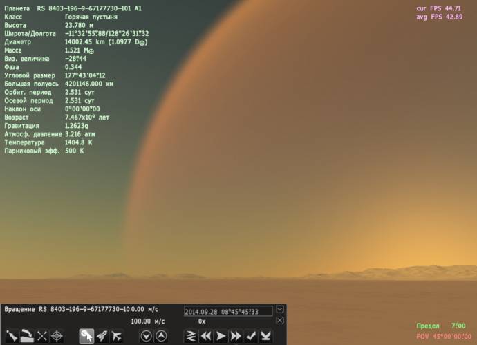Click the cur FPS 44.71 readout
The image size is (477, 345).
click(x=439, y=8)
